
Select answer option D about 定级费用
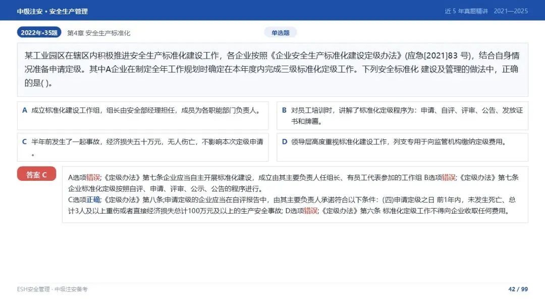coord(402,147)
